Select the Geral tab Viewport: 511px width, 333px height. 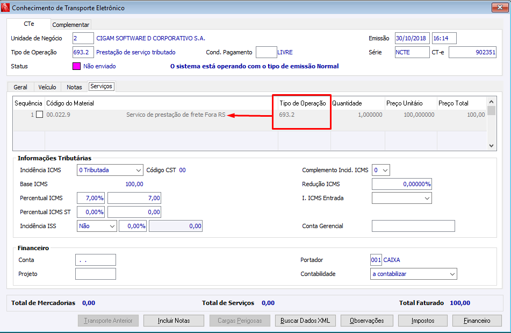pos(20,87)
